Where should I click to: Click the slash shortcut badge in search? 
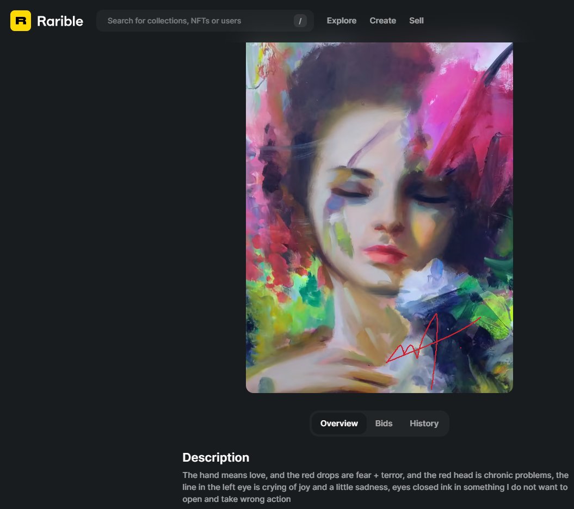click(300, 21)
